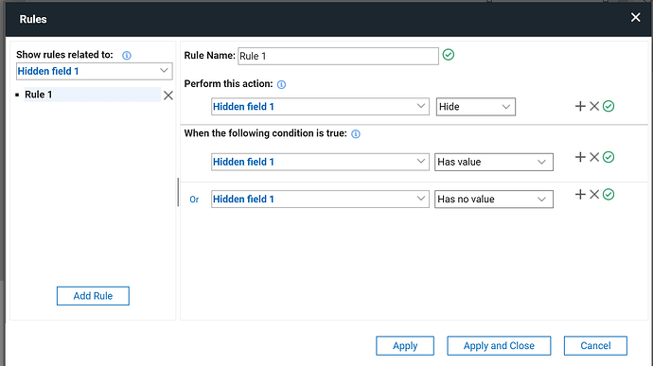Click the Add Rule button
653x366 pixels.
pyautogui.click(x=93, y=296)
